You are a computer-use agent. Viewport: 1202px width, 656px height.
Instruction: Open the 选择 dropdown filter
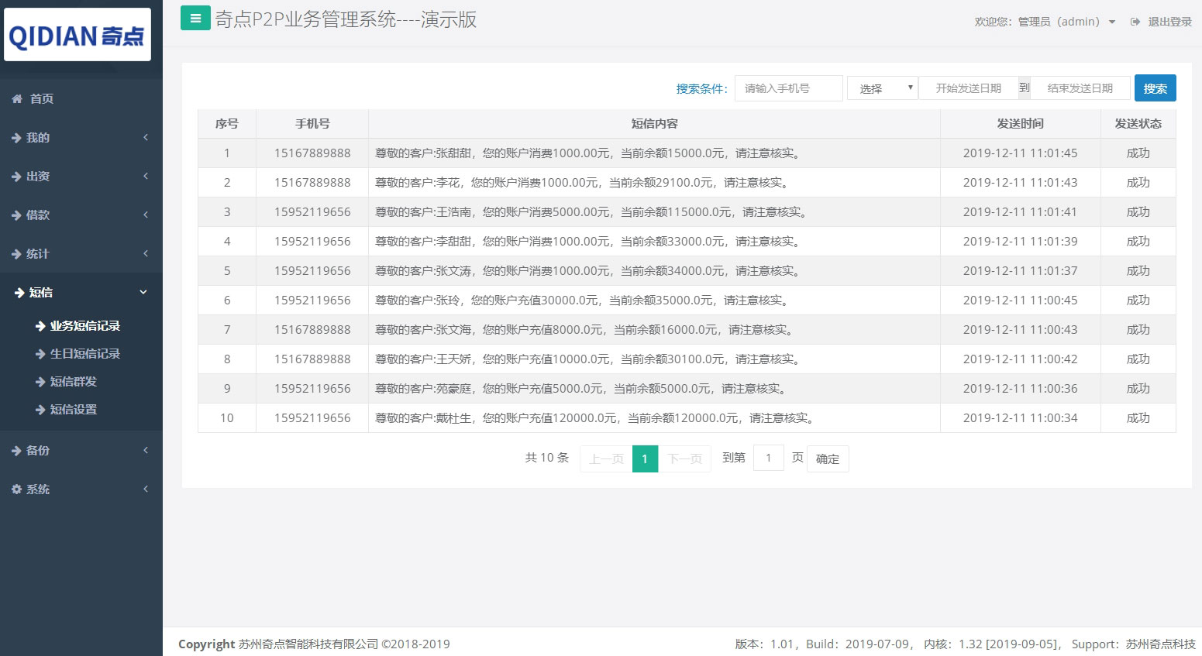click(x=881, y=88)
